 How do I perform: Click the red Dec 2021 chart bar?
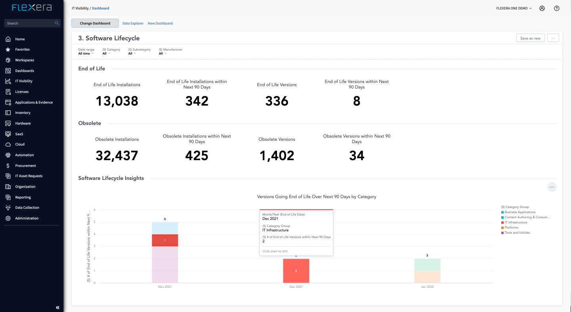point(296,271)
